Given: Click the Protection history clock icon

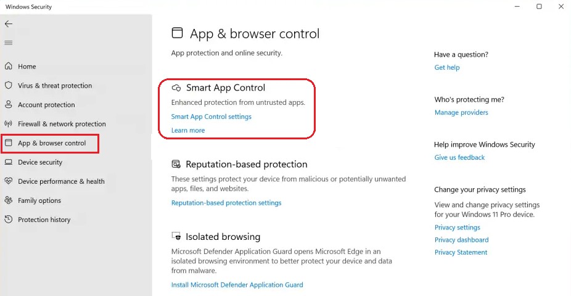Looking at the screenshot, I should 8,220.
